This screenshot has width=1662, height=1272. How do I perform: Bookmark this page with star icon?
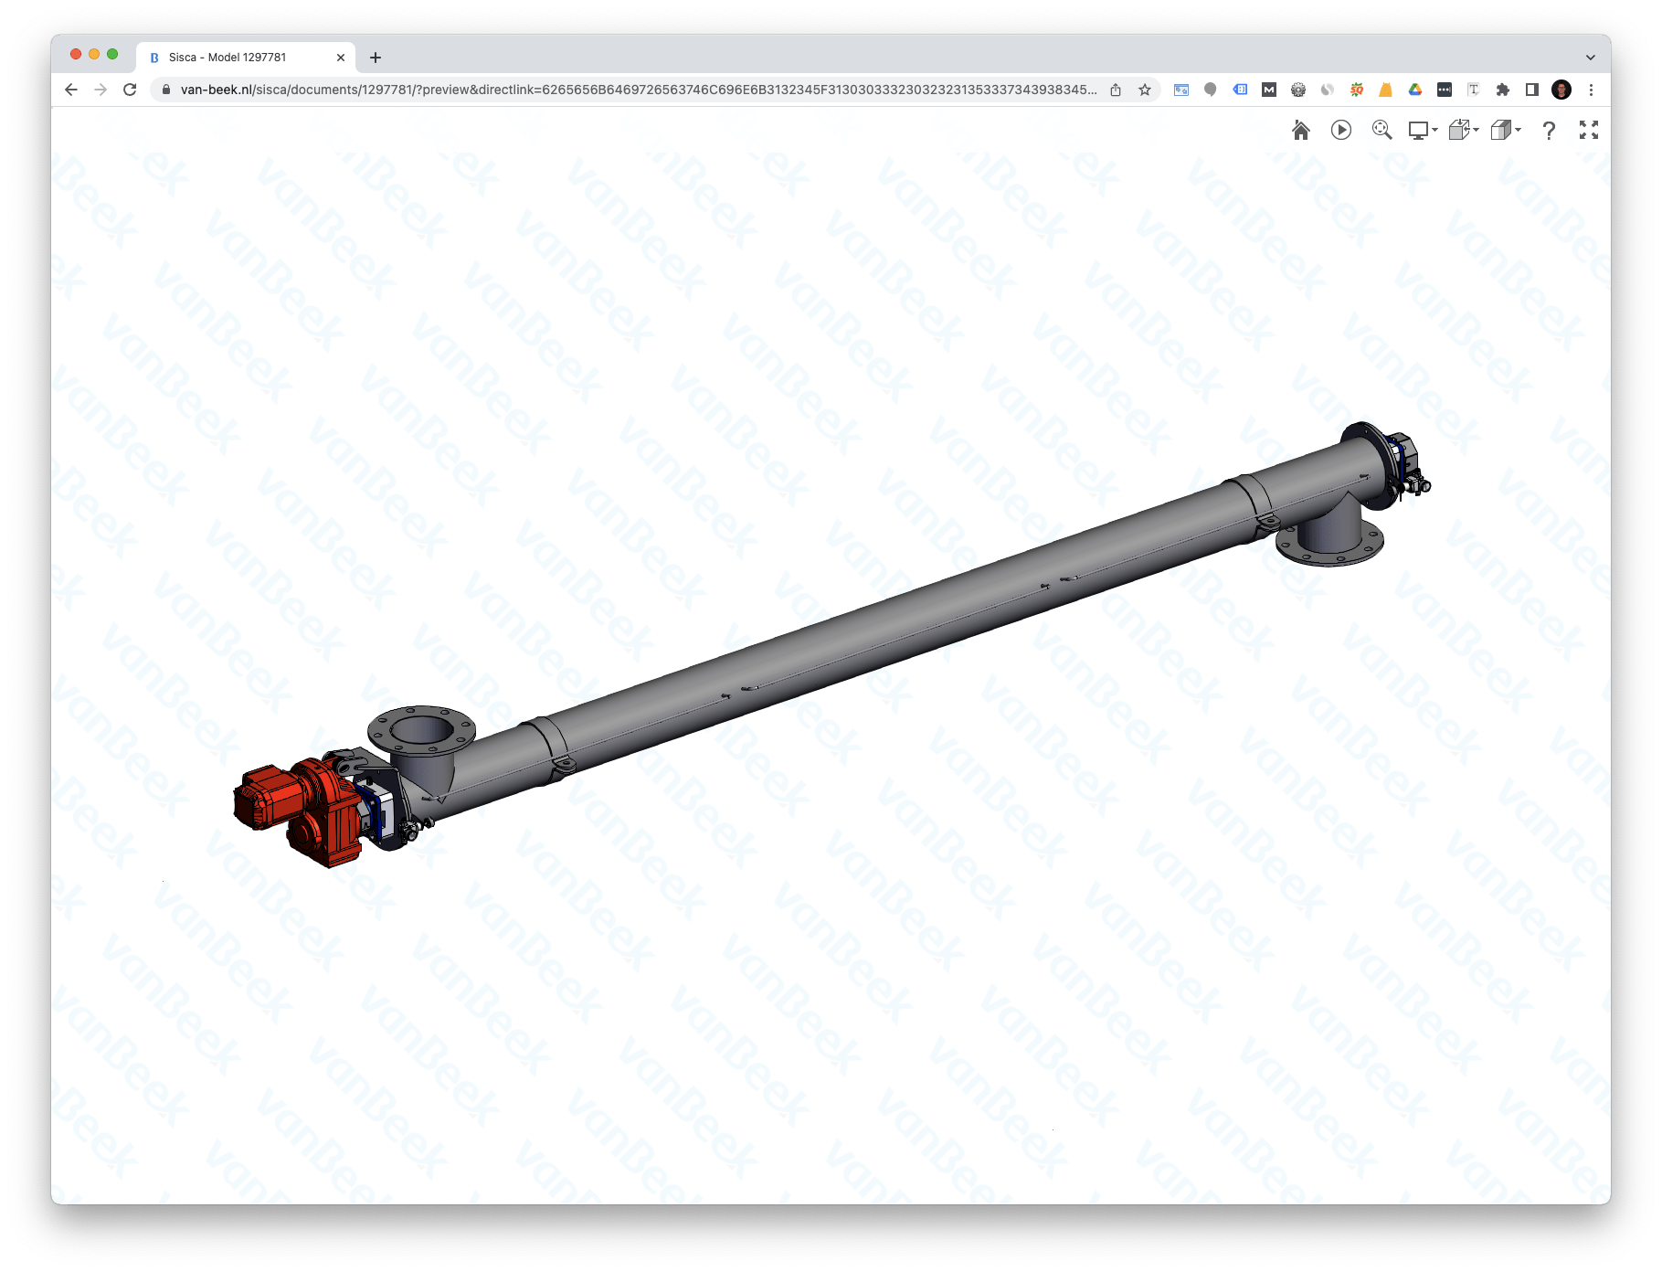(x=1145, y=90)
